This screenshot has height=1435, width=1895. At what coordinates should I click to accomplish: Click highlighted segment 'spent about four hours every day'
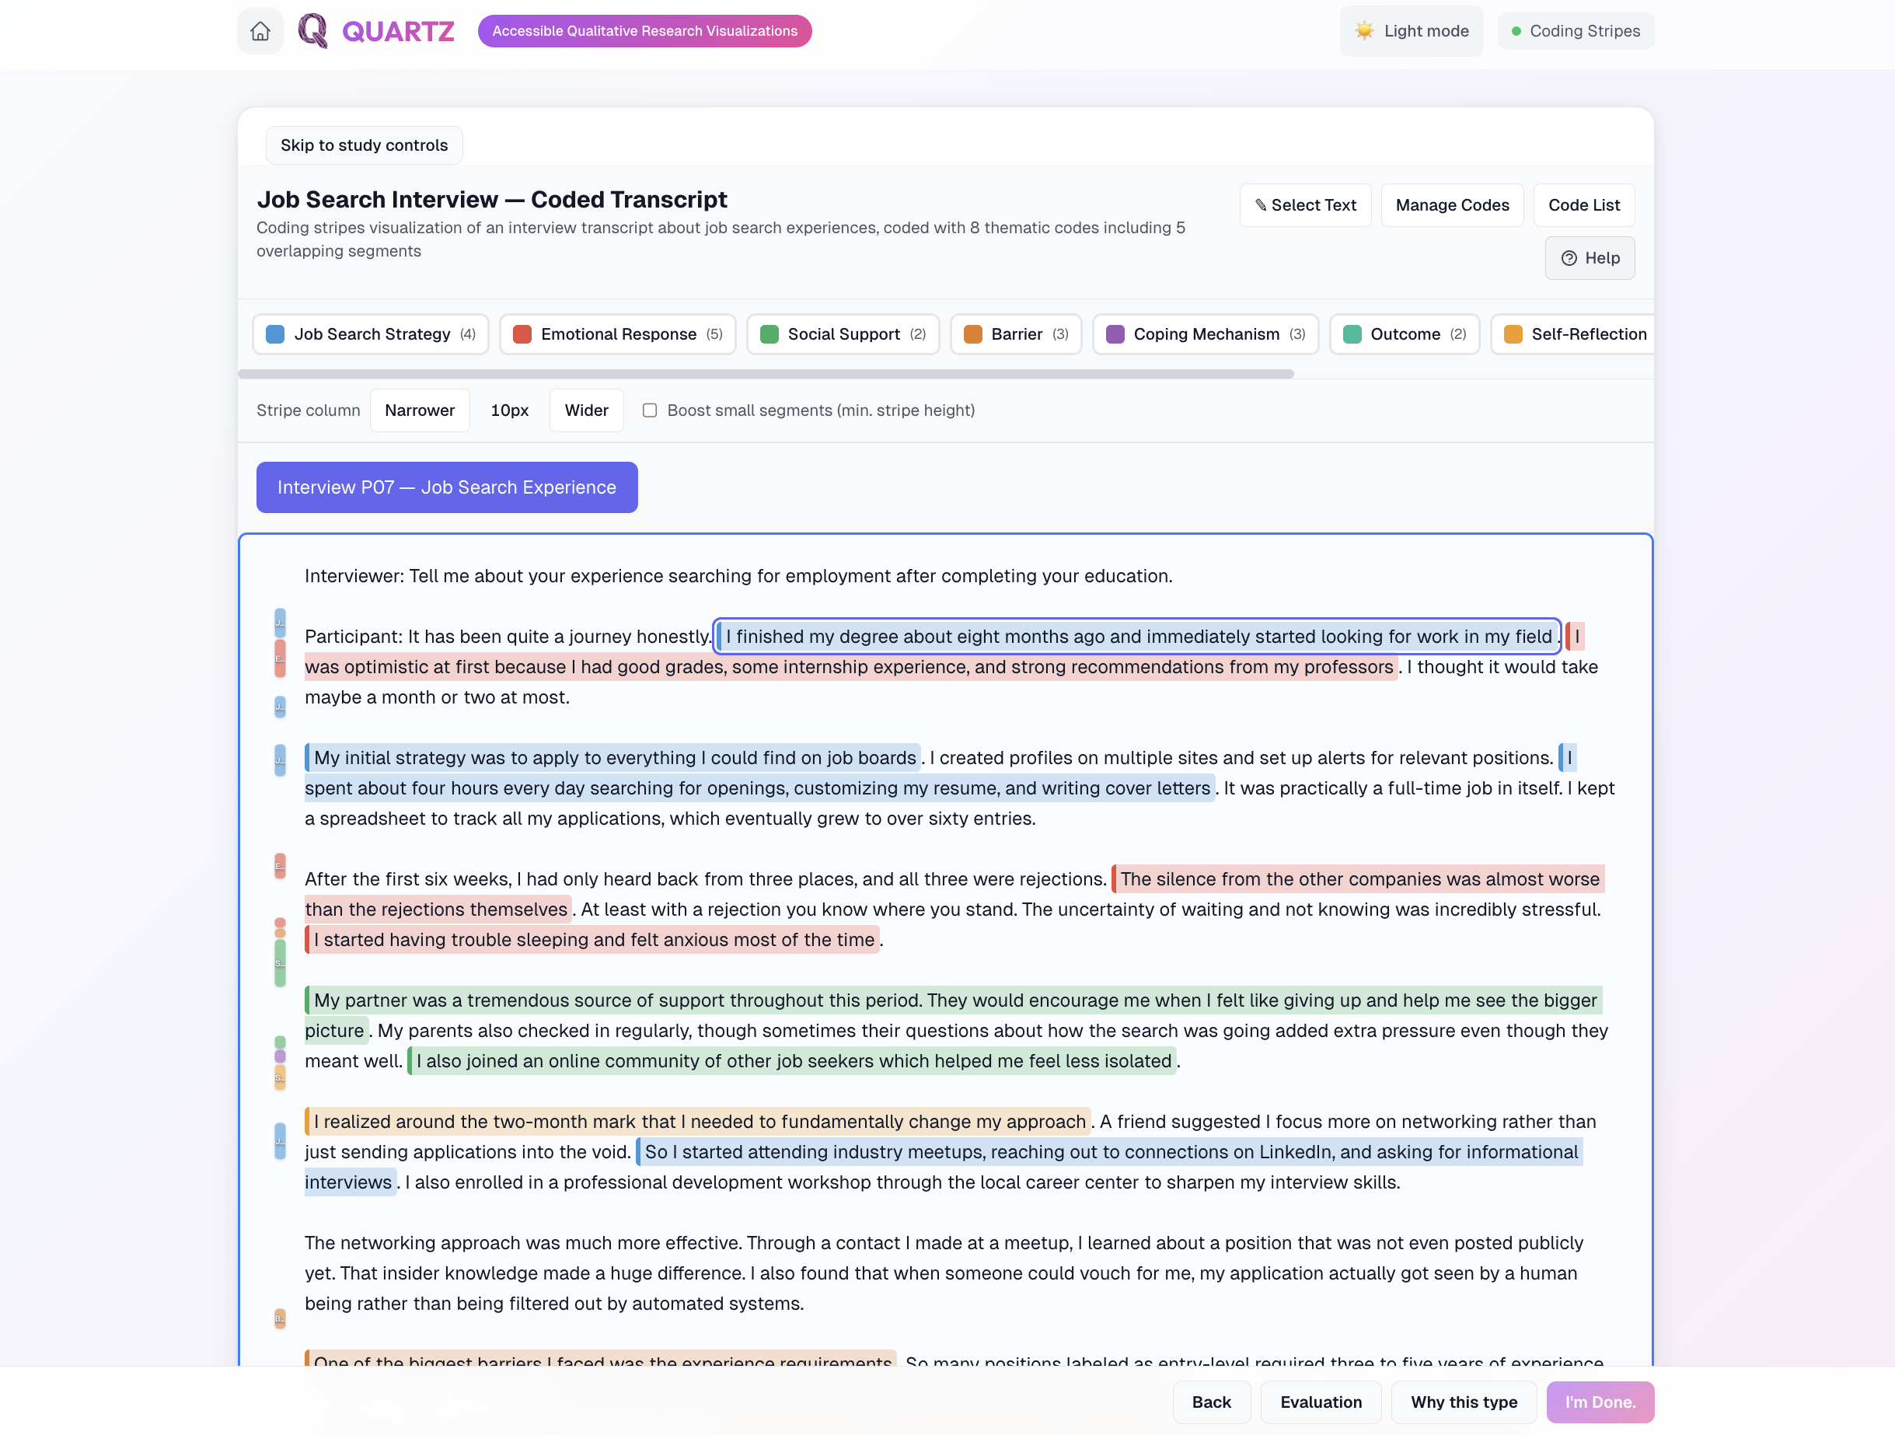[759, 788]
